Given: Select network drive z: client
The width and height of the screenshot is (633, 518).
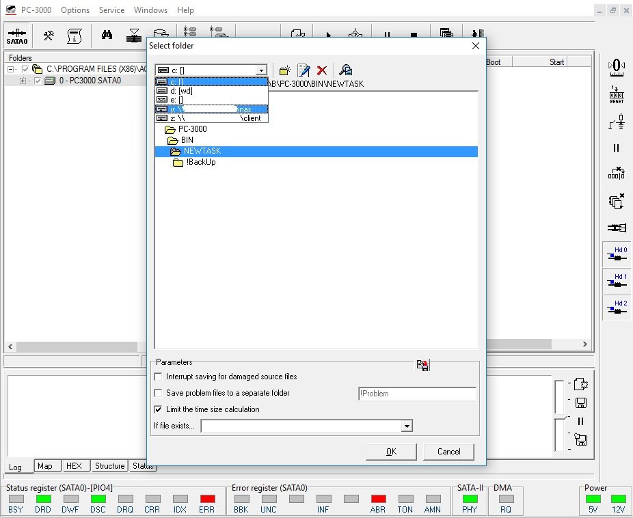Looking at the screenshot, I should (211, 118).
